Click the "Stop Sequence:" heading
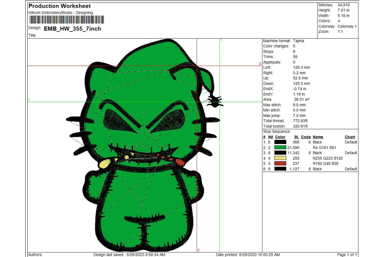This screenshot has width=386, height=257. point(277,132)
